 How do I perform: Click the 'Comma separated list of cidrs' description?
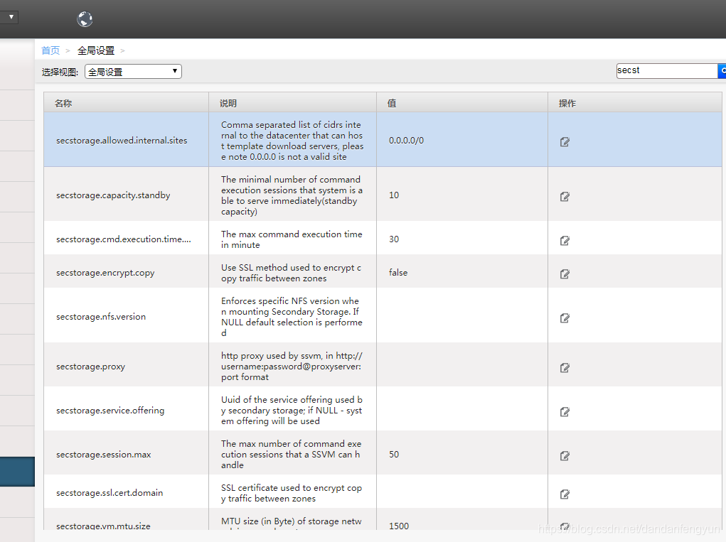coord(292,141)
